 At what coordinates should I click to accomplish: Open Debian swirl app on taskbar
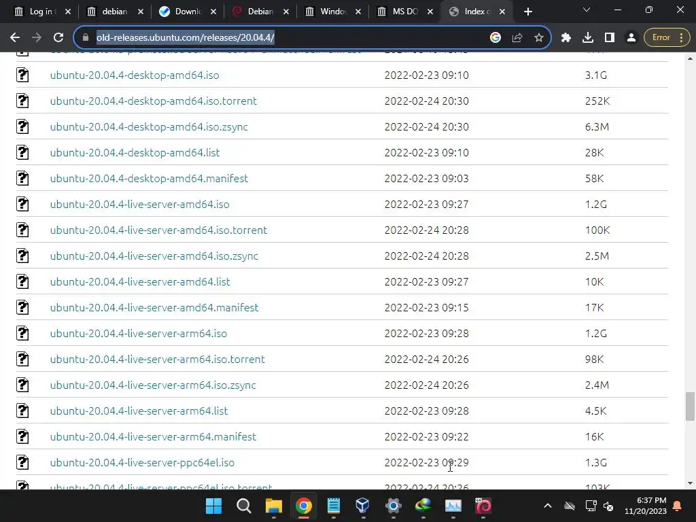[x=483, y=506]
